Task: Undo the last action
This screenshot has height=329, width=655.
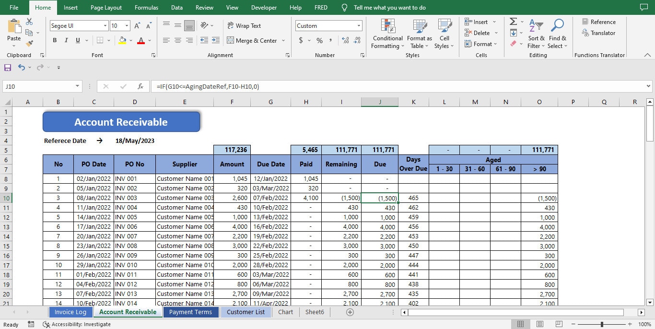Action: 22,68
